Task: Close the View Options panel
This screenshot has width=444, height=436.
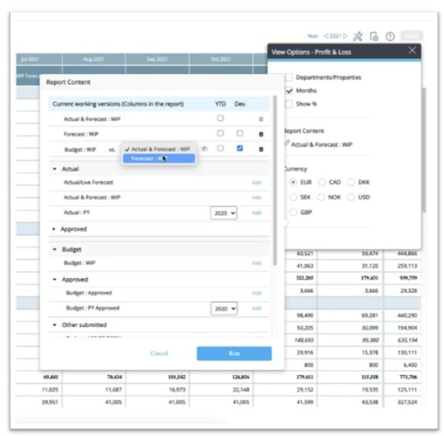Action: coord(412,50)
